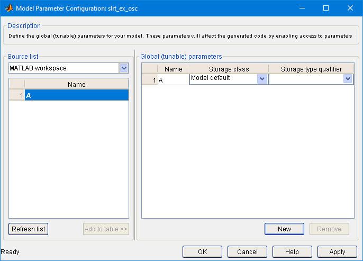Close the Model Parameter Configuration dialog
Screen dimensions: 363x261
(x=350, y=8)
